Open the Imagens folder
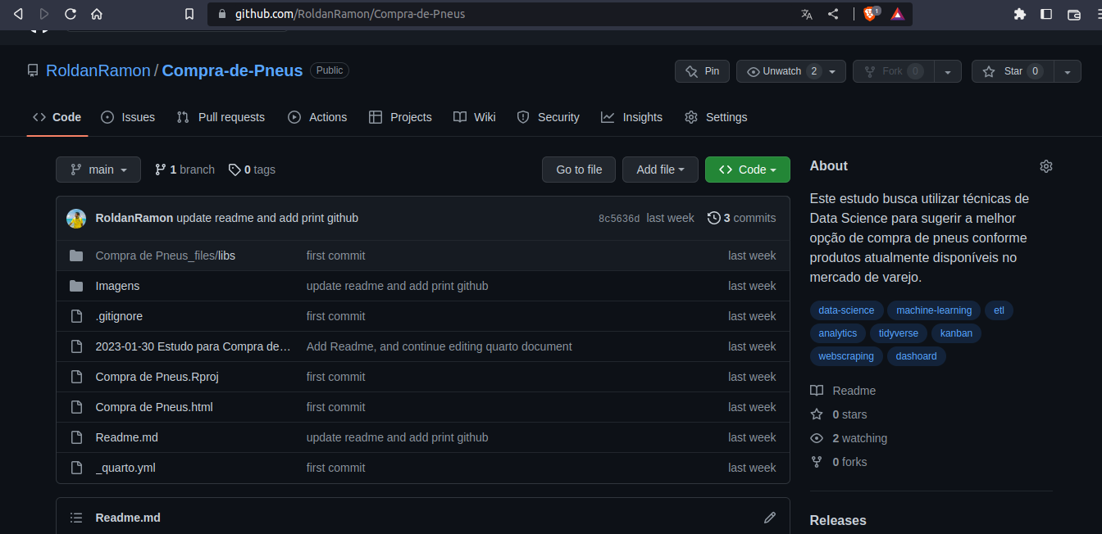 pos(117,286)
